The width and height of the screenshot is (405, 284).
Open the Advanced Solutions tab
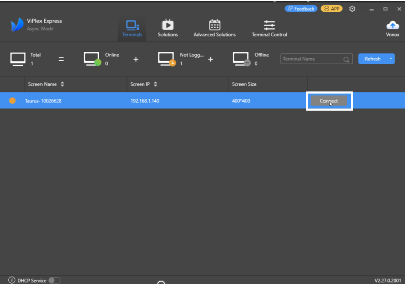[x=215, y=28]
